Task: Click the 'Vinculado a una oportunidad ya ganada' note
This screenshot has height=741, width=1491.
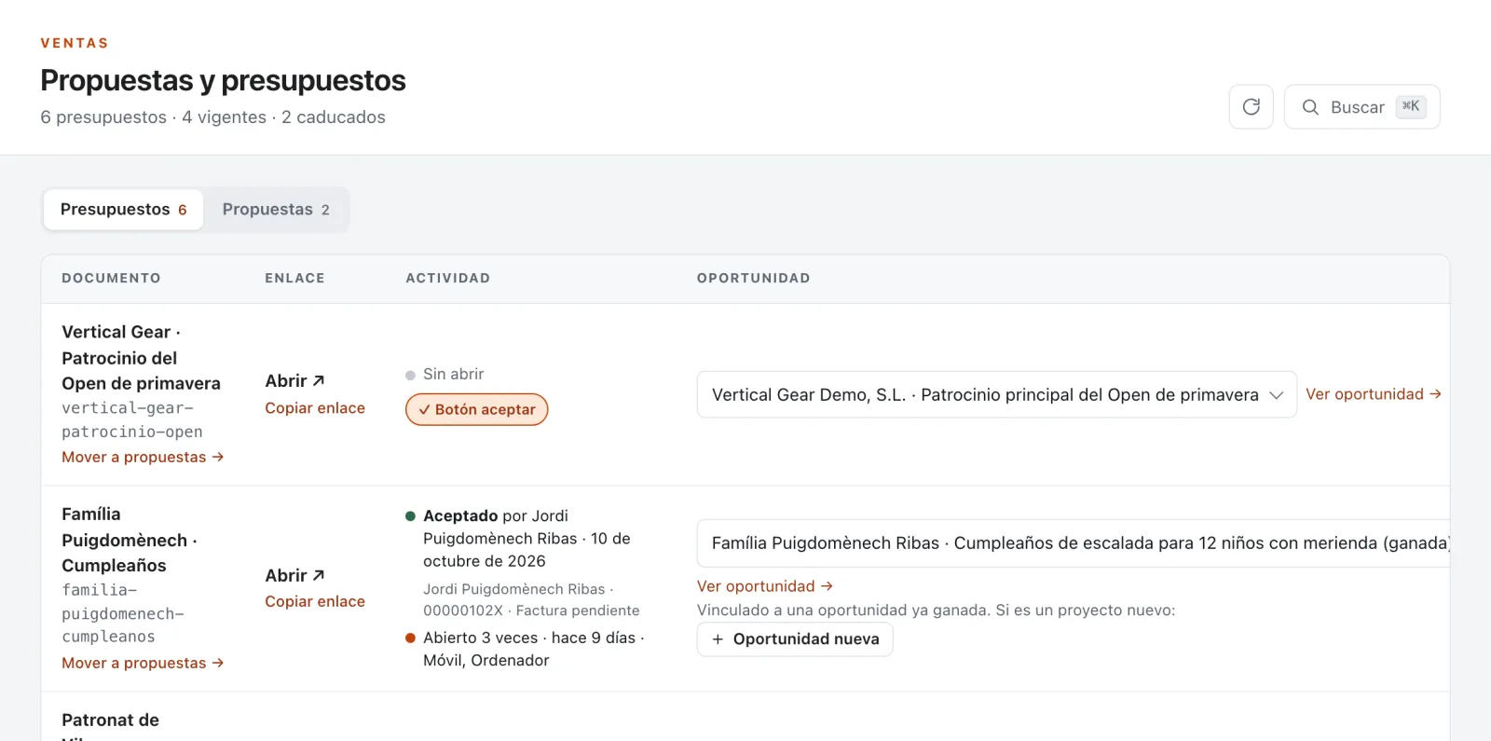Action: (937, 611)
